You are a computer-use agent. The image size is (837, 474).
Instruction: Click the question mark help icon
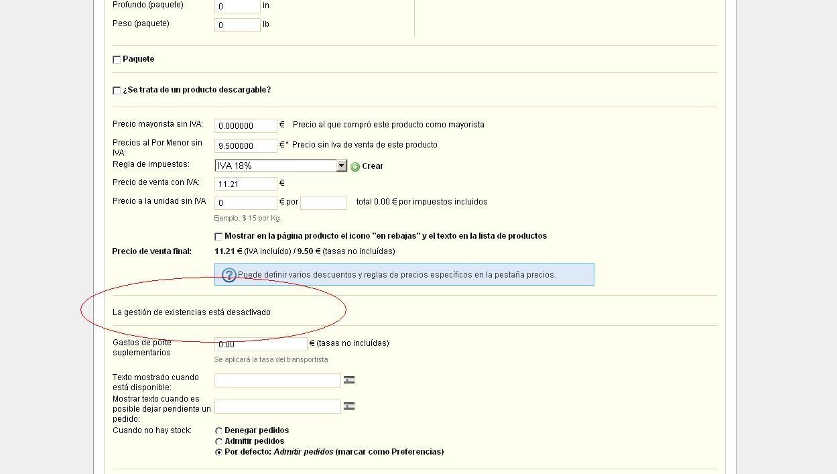[x=229, y=275]
